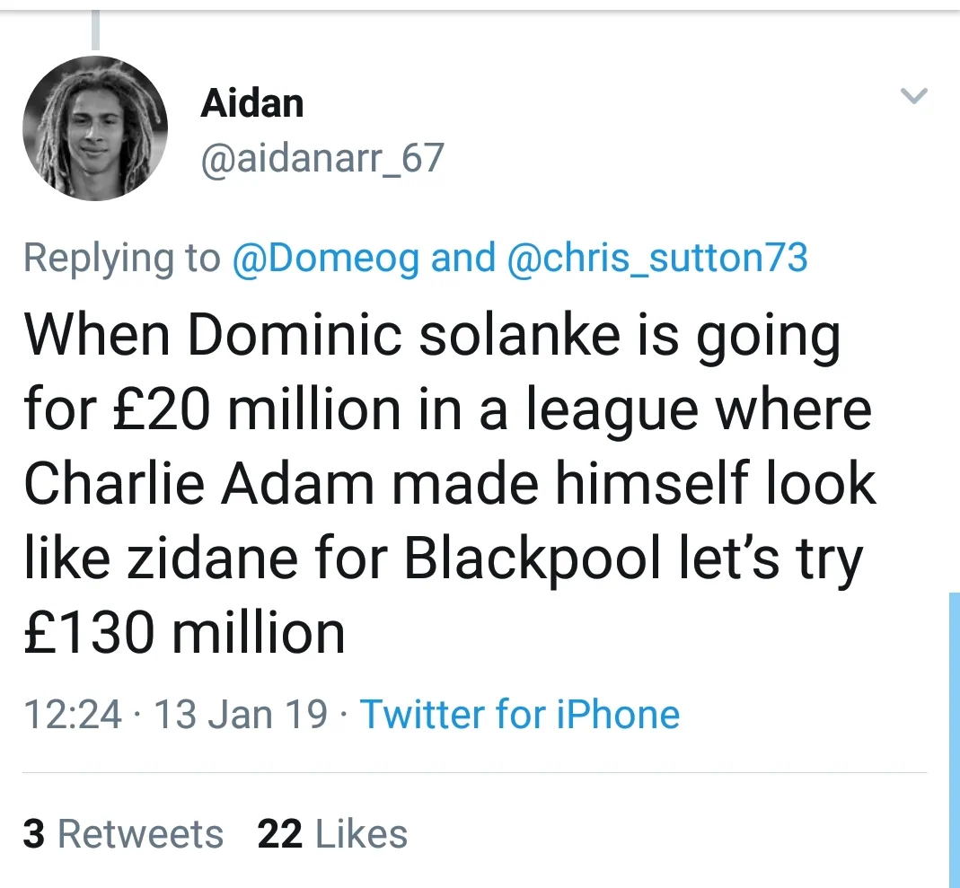Open the tweet options chevron menu
The height and width of the screenshot is (888, 960).
click(x=913, y=96)
